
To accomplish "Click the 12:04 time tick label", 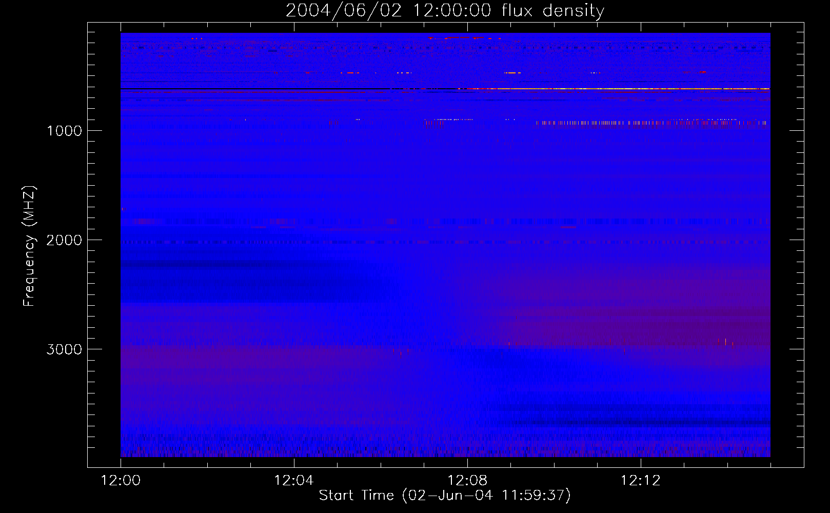I will 294,481.
